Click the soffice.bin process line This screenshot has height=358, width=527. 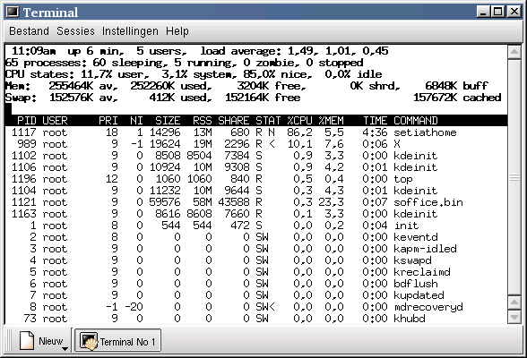point(256,202)
